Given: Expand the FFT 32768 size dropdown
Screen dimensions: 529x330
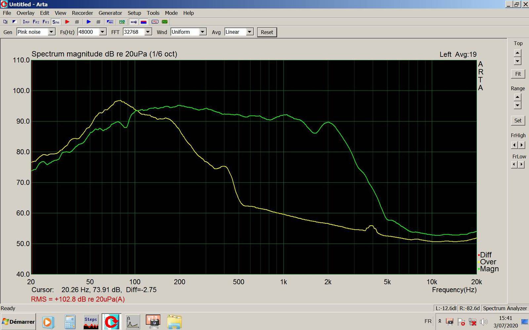Looking at the screenshot, I should tap(148, 32).
